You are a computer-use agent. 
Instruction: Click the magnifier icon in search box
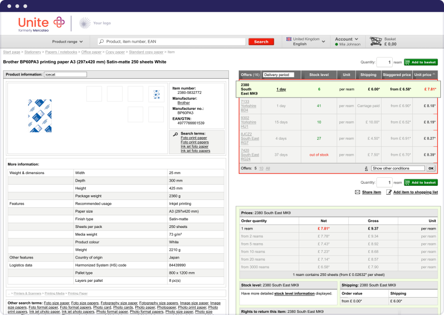(x=101, y=42)
